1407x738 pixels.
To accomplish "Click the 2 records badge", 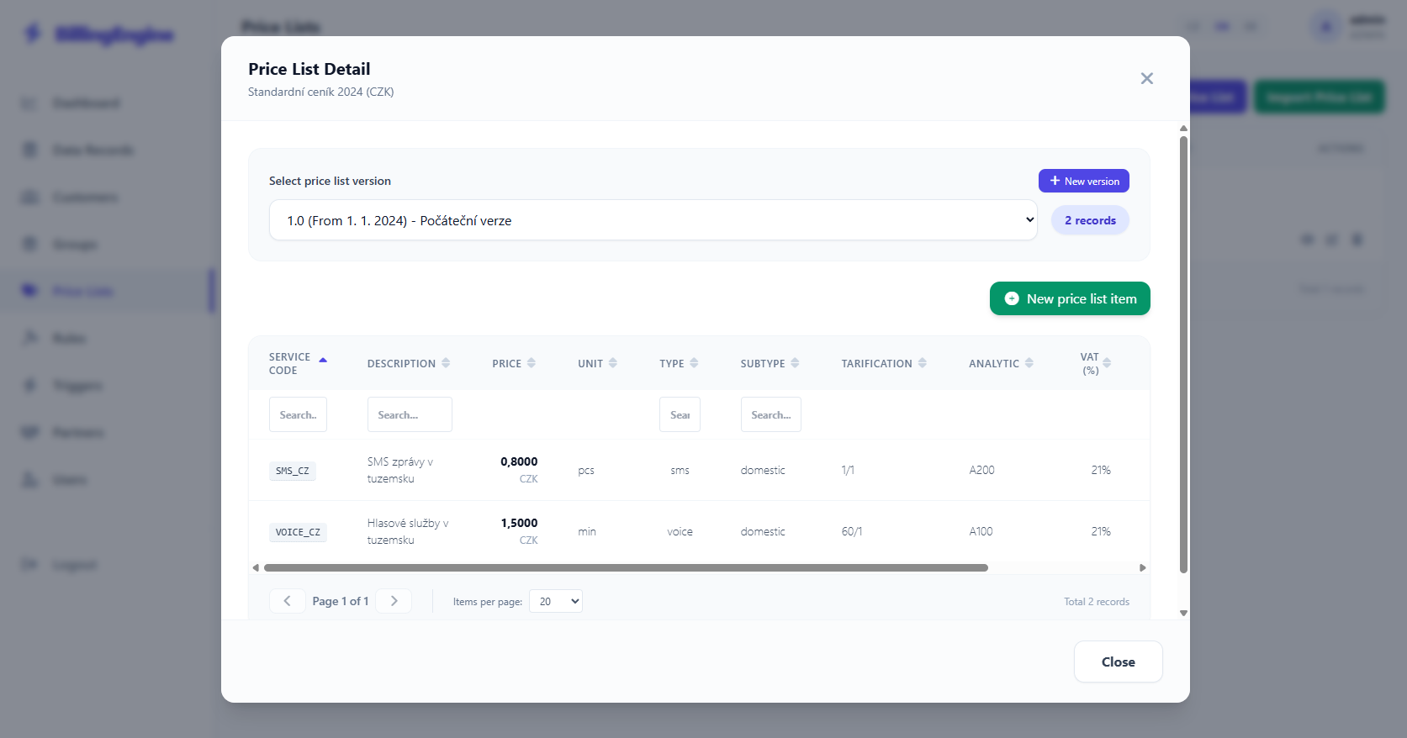I will tap(1090, 220).
